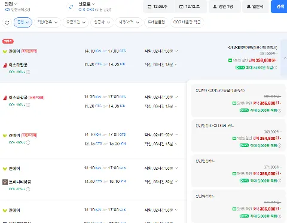Viewport: 287px width, 223px height.
Task: Open the 인천 departure city dropdown
Action: 11,4
